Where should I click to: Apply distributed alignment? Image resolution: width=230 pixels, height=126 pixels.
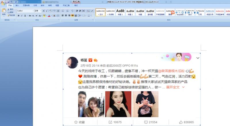[76, 15]
